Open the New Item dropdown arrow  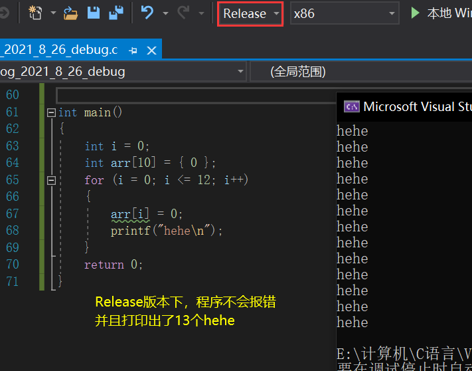[x=53, y=13]
